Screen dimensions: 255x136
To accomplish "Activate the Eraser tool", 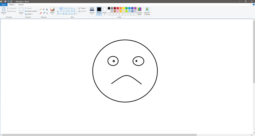I will pos(41,13).
